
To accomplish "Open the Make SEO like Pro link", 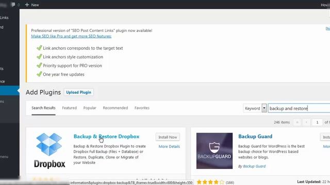I will point(71,36).
